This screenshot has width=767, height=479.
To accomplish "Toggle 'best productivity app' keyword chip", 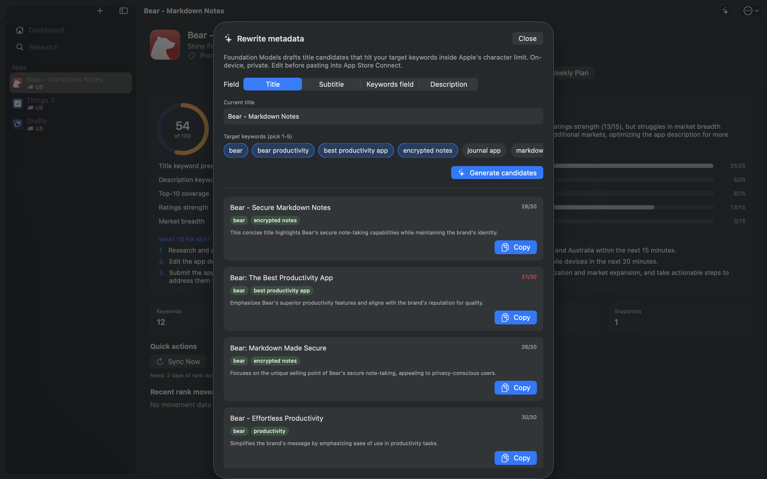I will [356, 150].
